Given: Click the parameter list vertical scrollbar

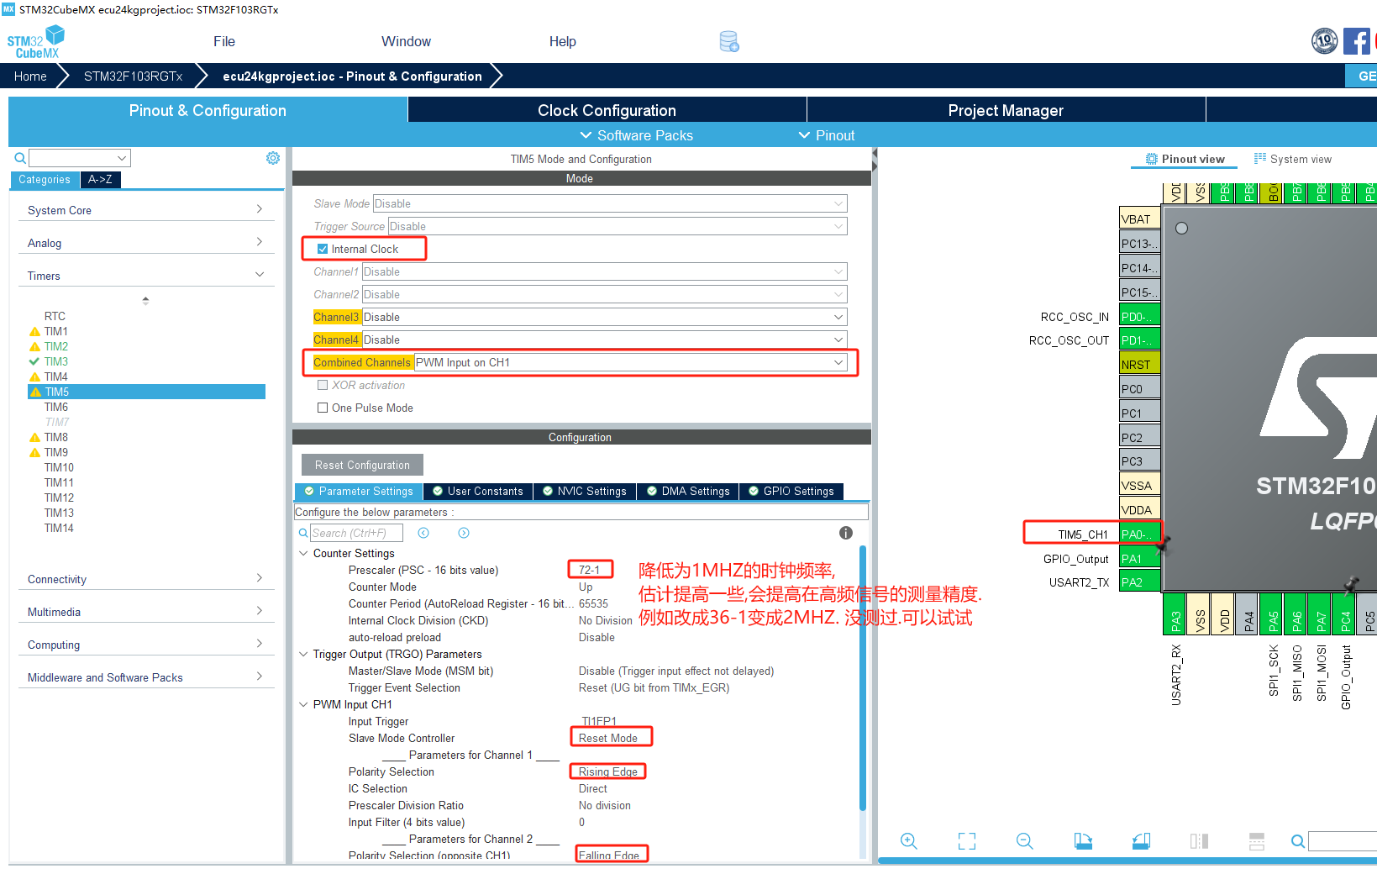Looking at the screenshot, I should (x=863, y=677).
